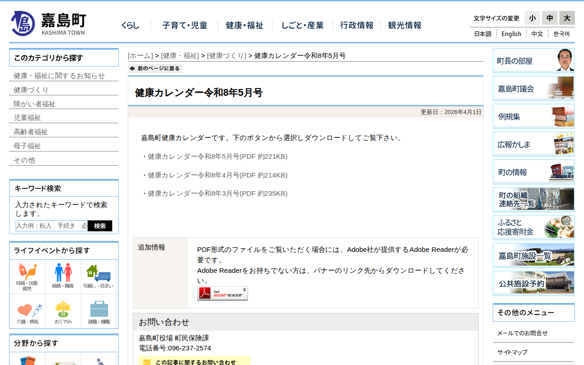Image resolution: width=584 pixels, height=365 pixels.
Task: Open the moving and housing icon
Action: click(x=98, y=276)
